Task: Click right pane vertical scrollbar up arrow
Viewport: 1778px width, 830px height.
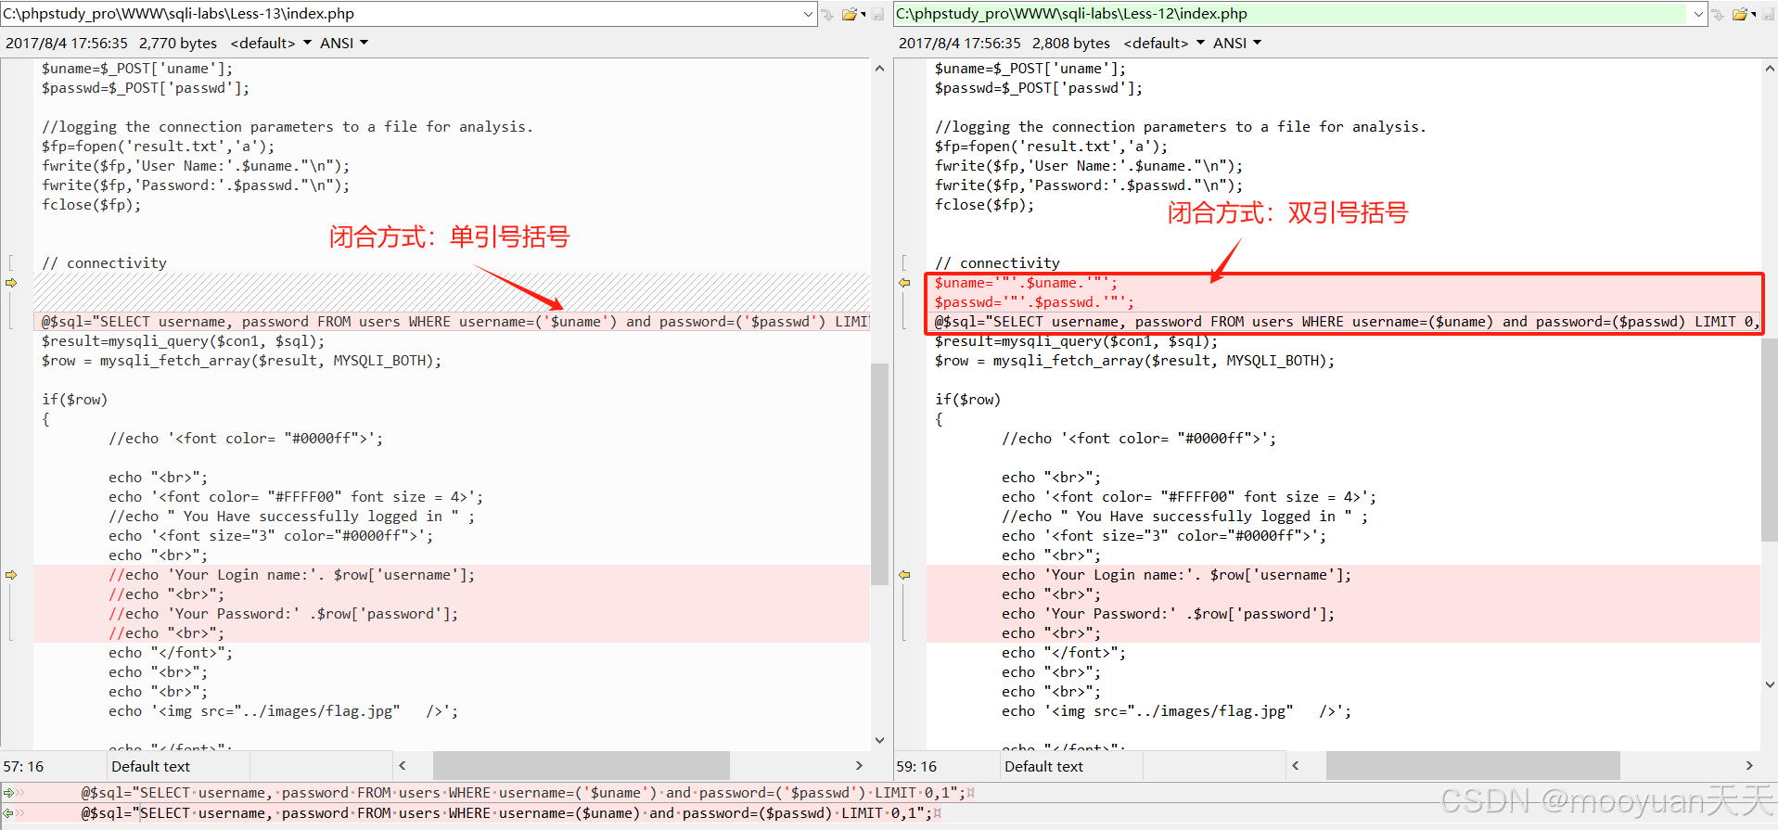Action: coord(1770,68)
